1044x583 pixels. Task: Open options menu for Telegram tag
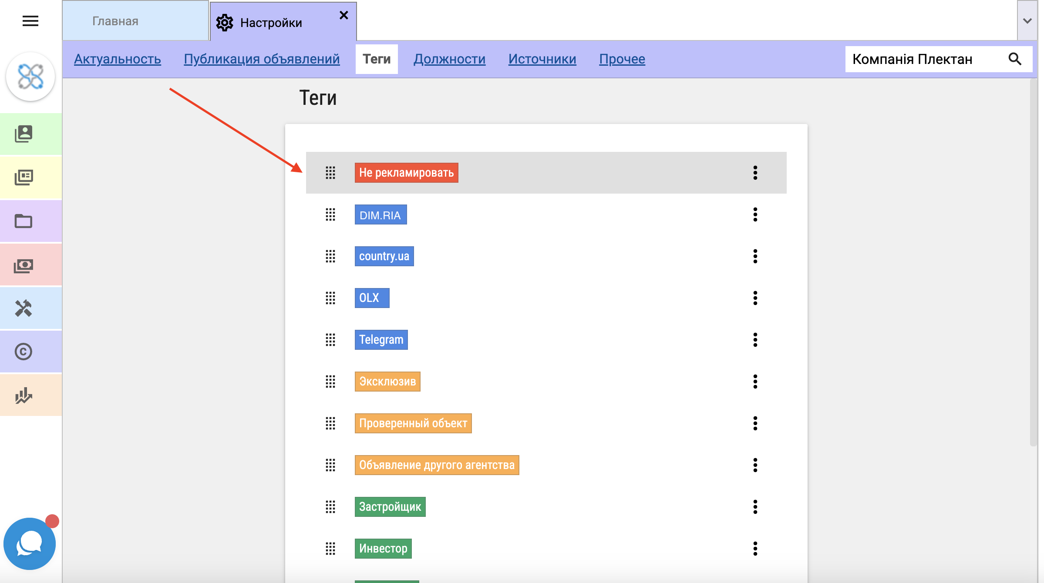(x=755, y=340)
